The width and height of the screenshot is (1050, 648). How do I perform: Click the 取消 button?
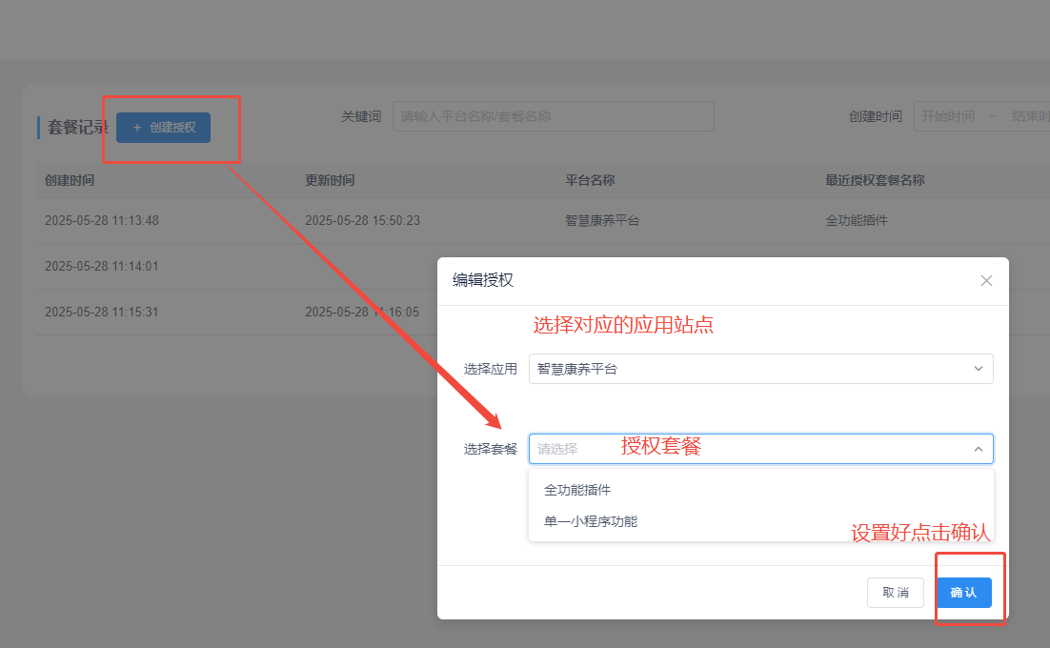[x=896, y=593]
